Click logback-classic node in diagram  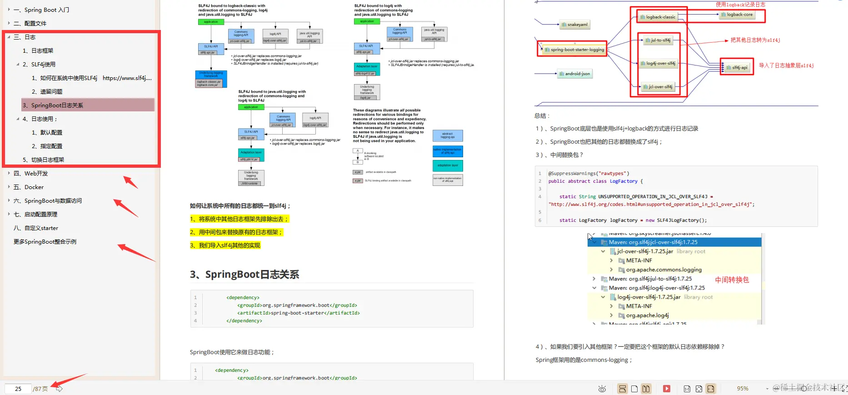point(658,17)
